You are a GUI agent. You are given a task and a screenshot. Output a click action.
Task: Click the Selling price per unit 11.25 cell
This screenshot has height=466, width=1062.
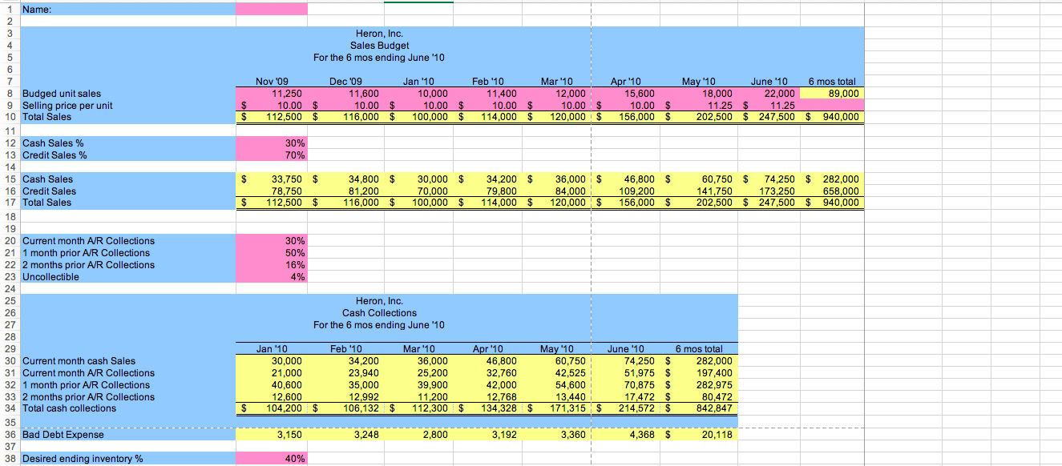click(x=720, y=105)
